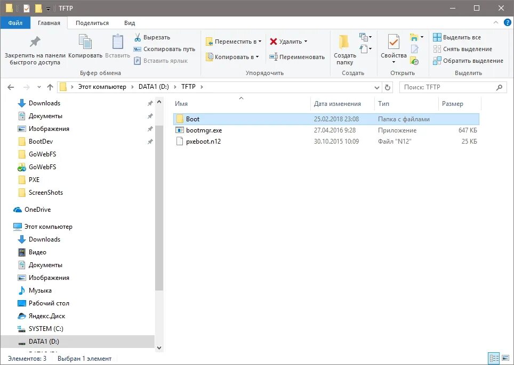Switch to Поделиться ribbon tab
Viewport: 514px width, 365px height.
point(92,23)
